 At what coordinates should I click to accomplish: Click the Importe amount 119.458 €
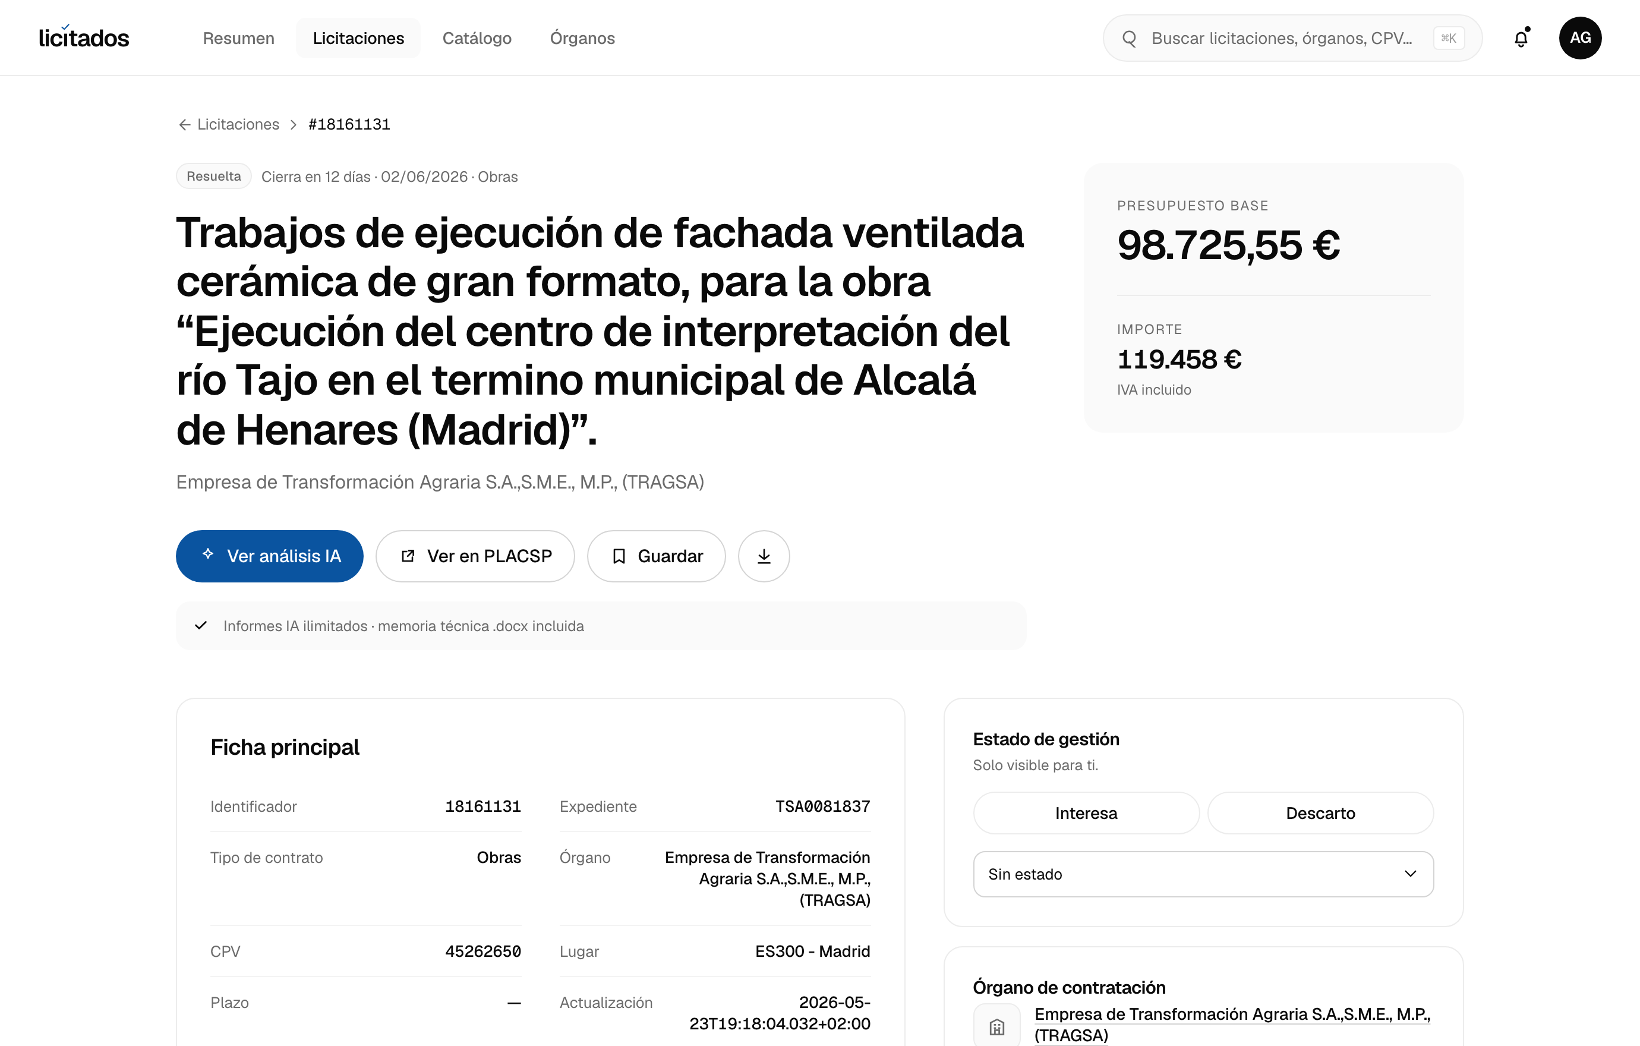click(1179, 360)
